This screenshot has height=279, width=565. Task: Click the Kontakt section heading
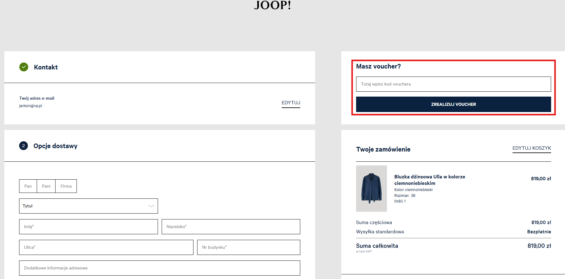46,67
